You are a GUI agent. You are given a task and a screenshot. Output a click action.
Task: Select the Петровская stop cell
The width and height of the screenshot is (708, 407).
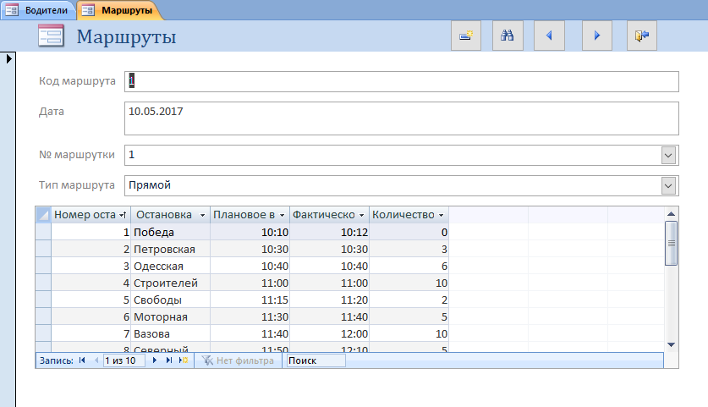click(171, 250)
